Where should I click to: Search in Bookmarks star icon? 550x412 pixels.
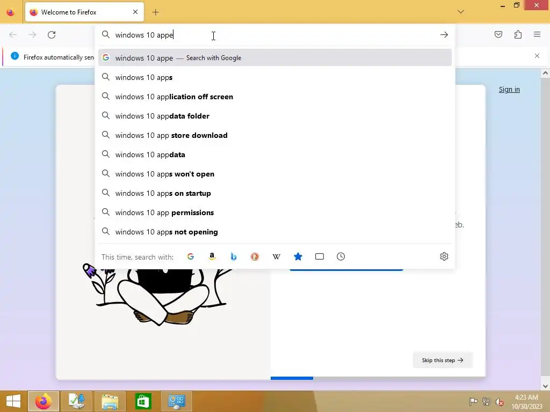point(298,256)
